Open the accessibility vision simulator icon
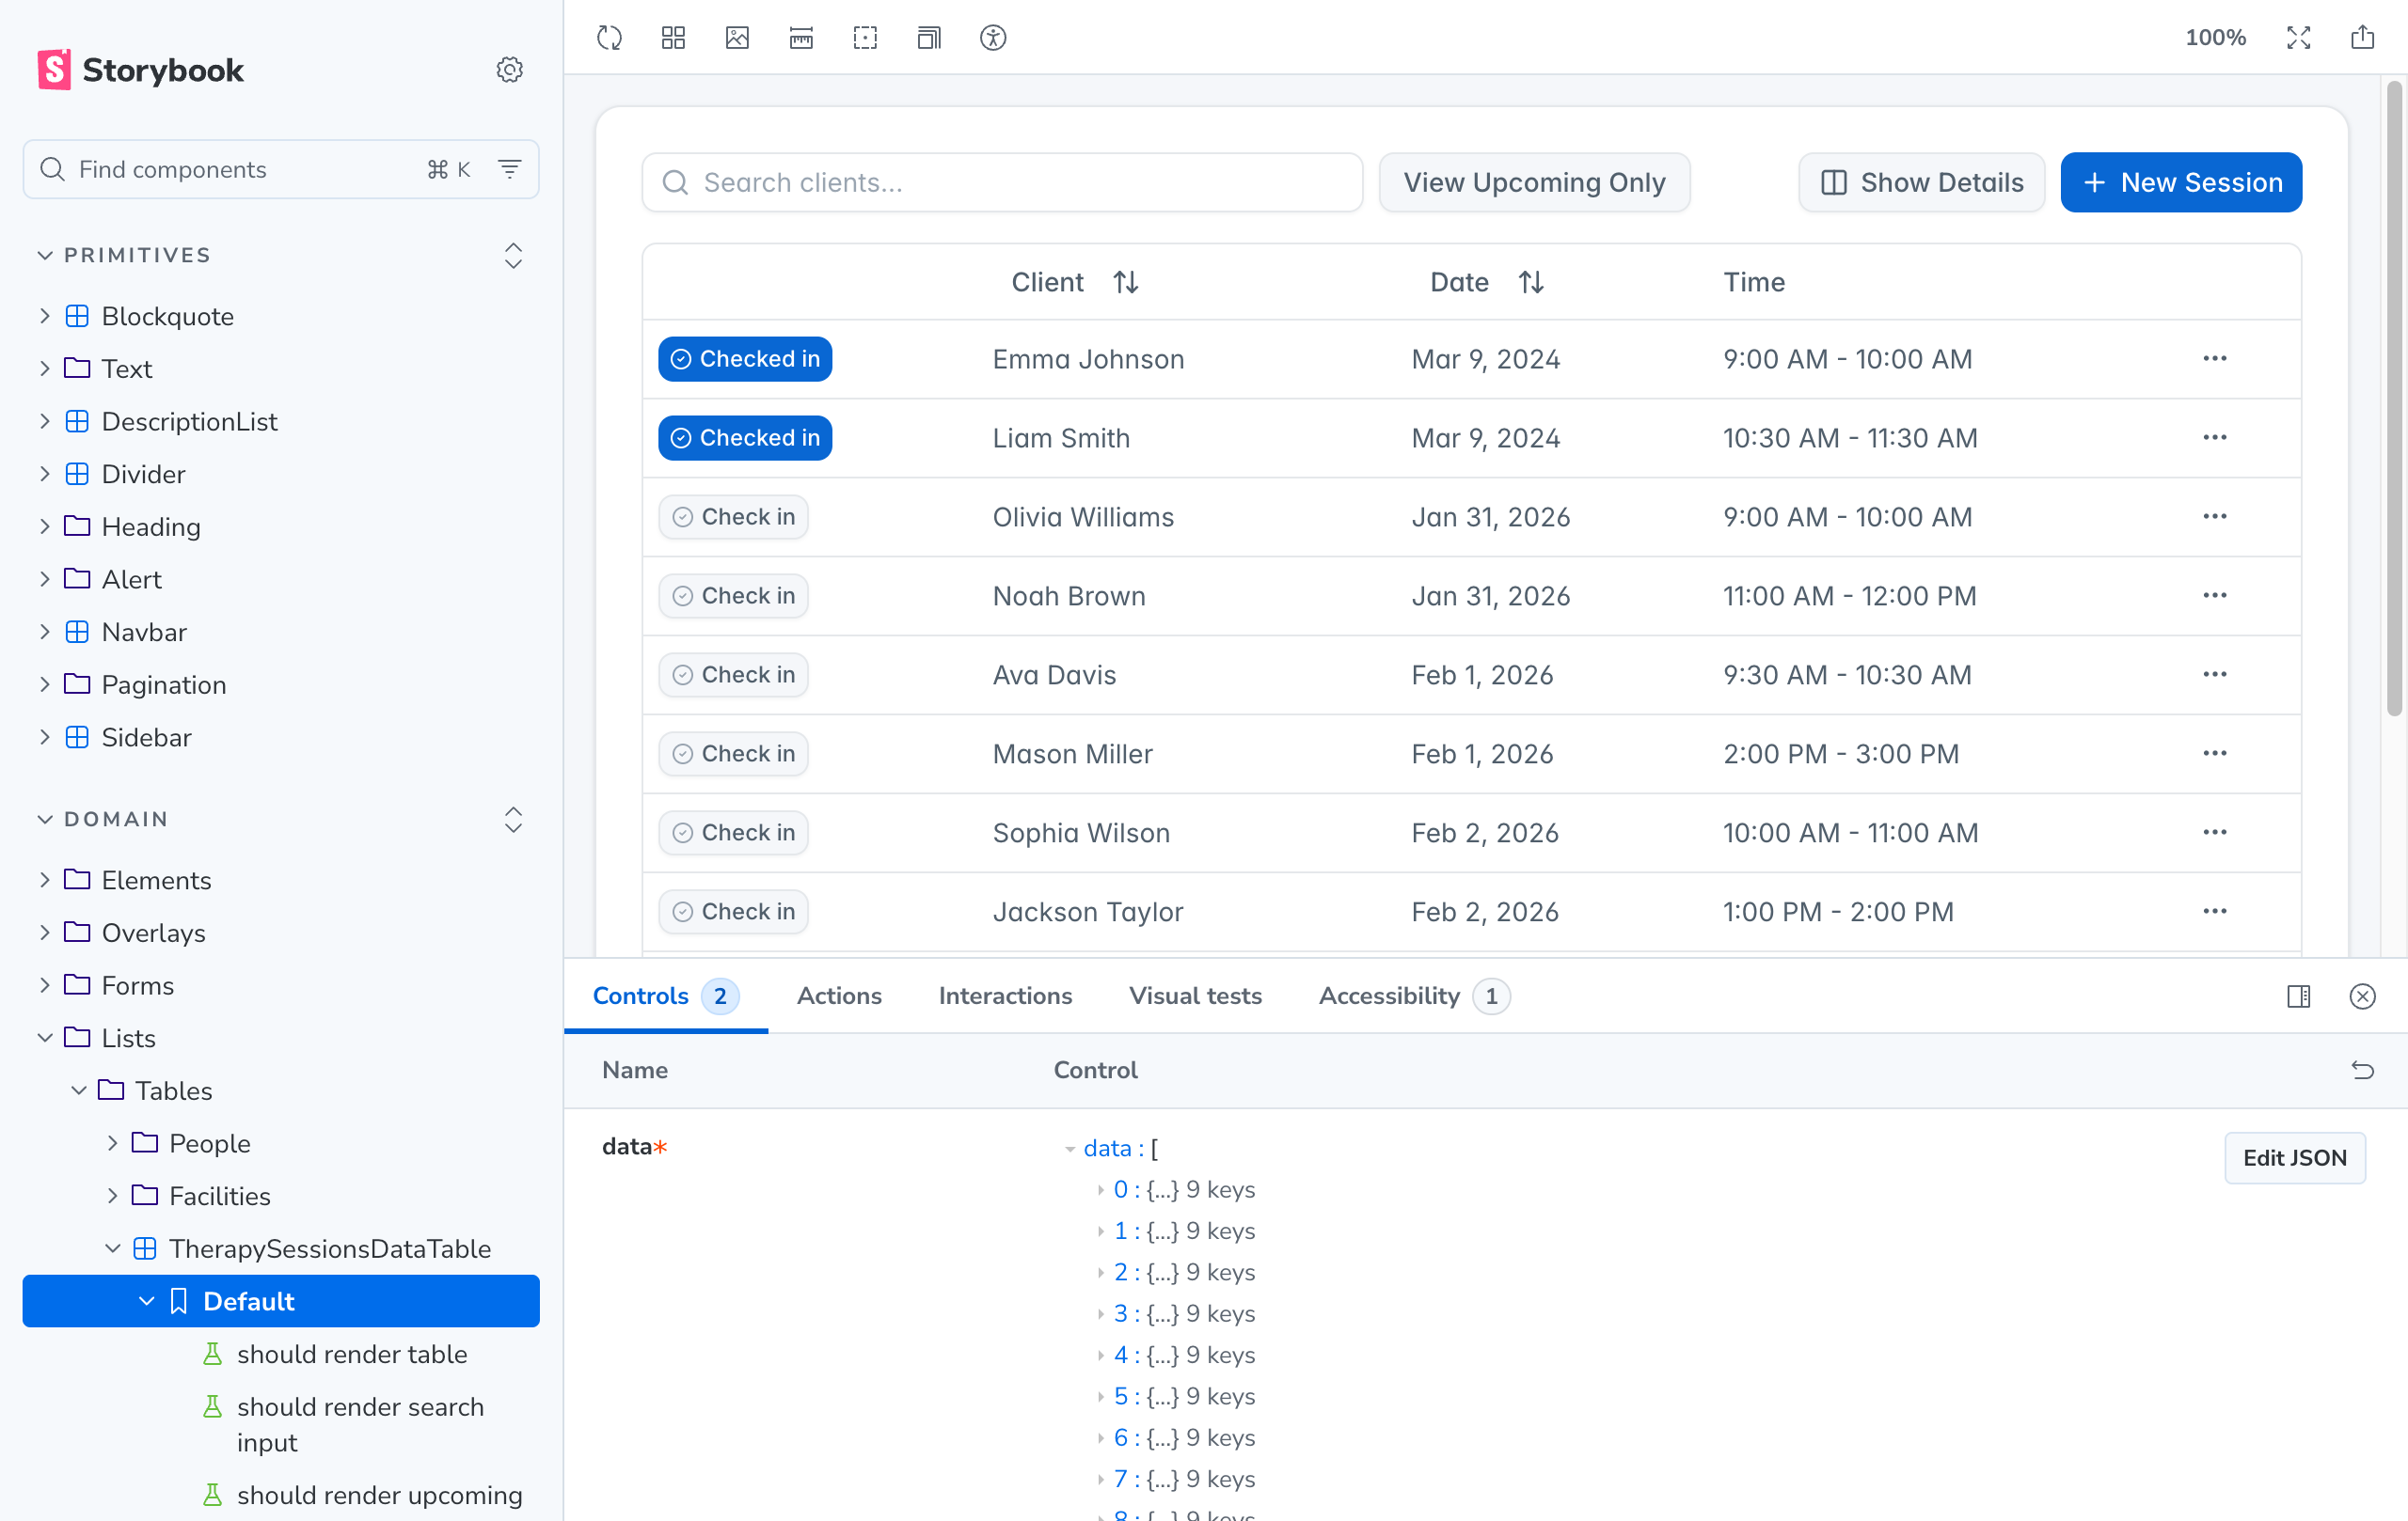 pos(994,38)
